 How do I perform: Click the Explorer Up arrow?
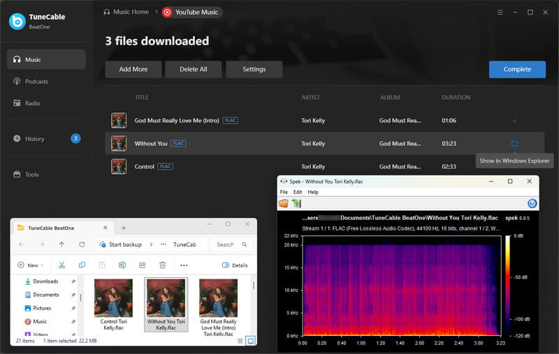[61, 244]
